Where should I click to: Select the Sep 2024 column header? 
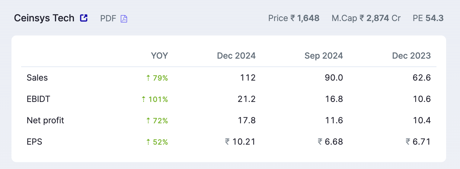coord(324,56)
